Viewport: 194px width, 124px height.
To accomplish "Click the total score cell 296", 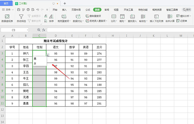I will pos(99,79).
